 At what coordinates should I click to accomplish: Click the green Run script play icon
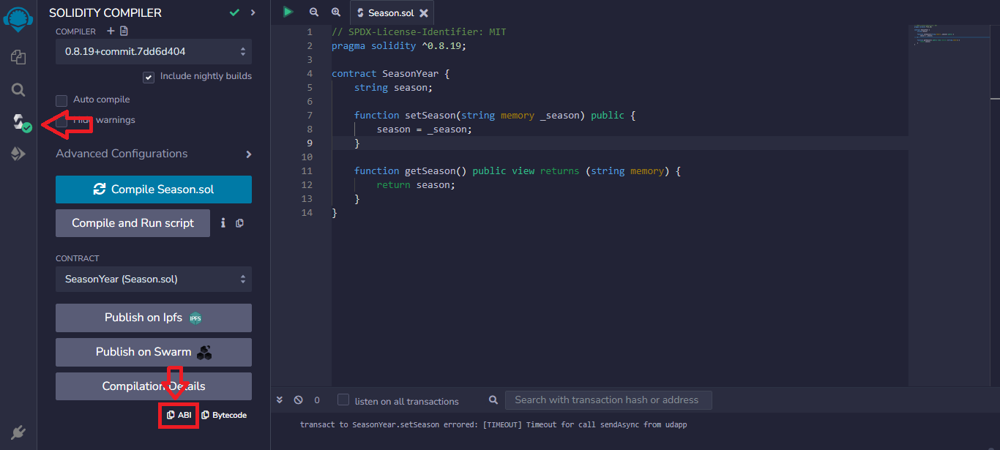pos(288,12)
